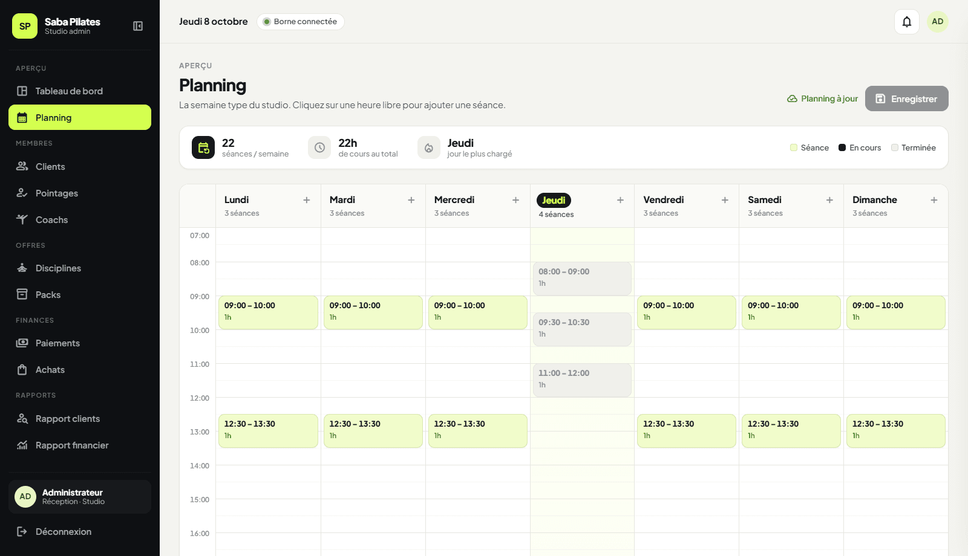Open Disciplines page
Image resolution: width=968 pixels, height=556 pixels.
pos(80,268)
